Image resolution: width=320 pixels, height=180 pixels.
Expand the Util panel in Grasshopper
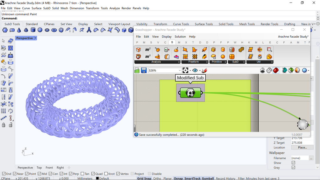click(x=272, y=62)
